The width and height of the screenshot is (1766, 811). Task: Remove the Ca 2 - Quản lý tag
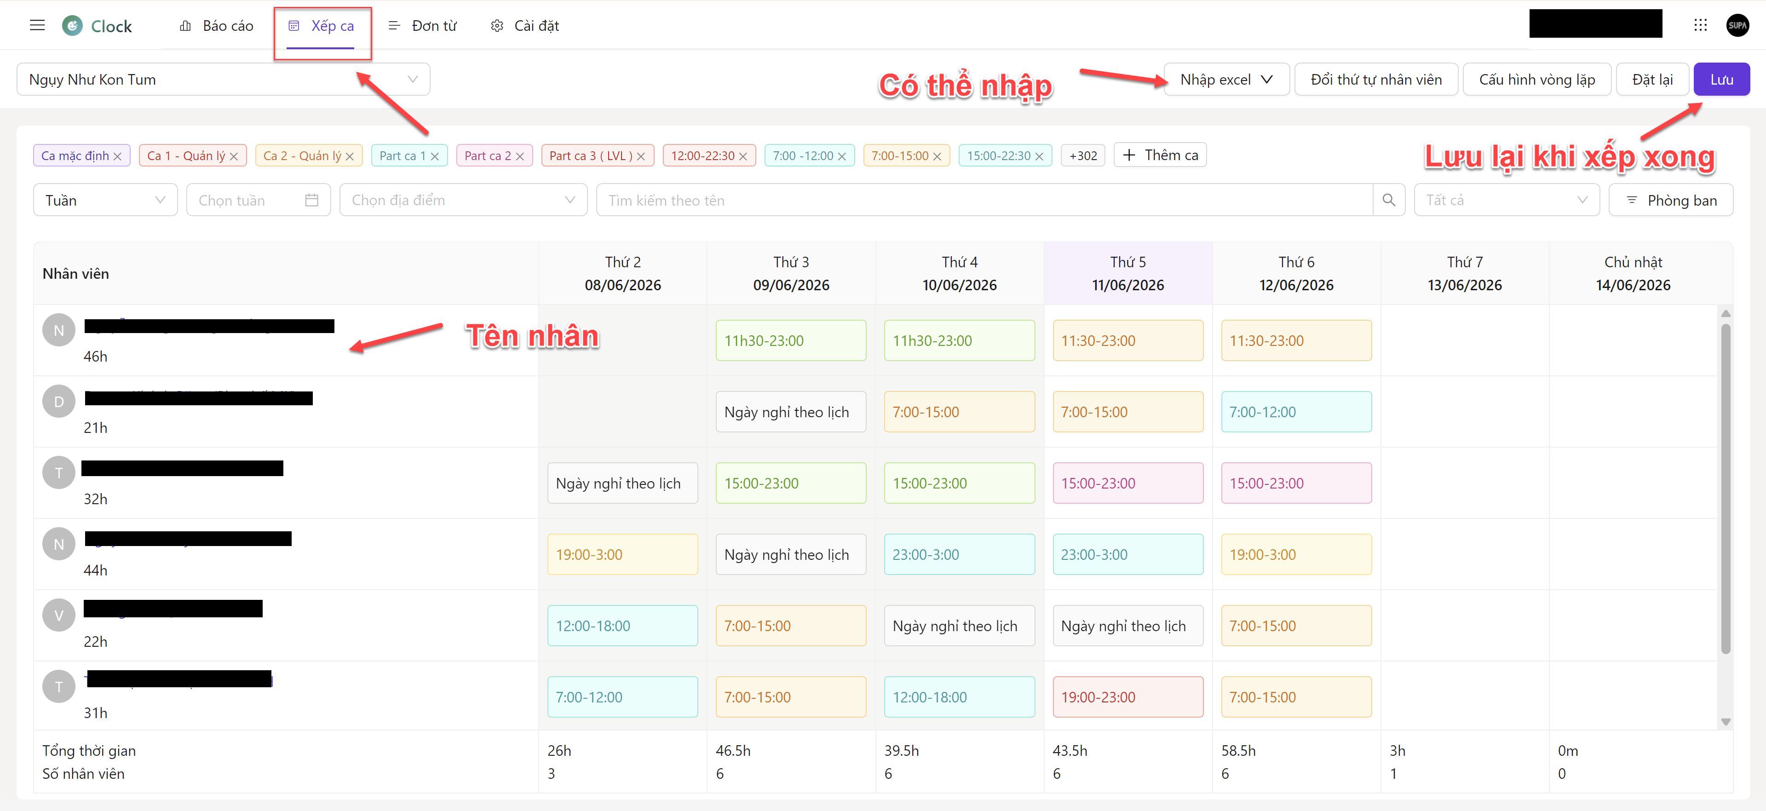pos(350,156)
